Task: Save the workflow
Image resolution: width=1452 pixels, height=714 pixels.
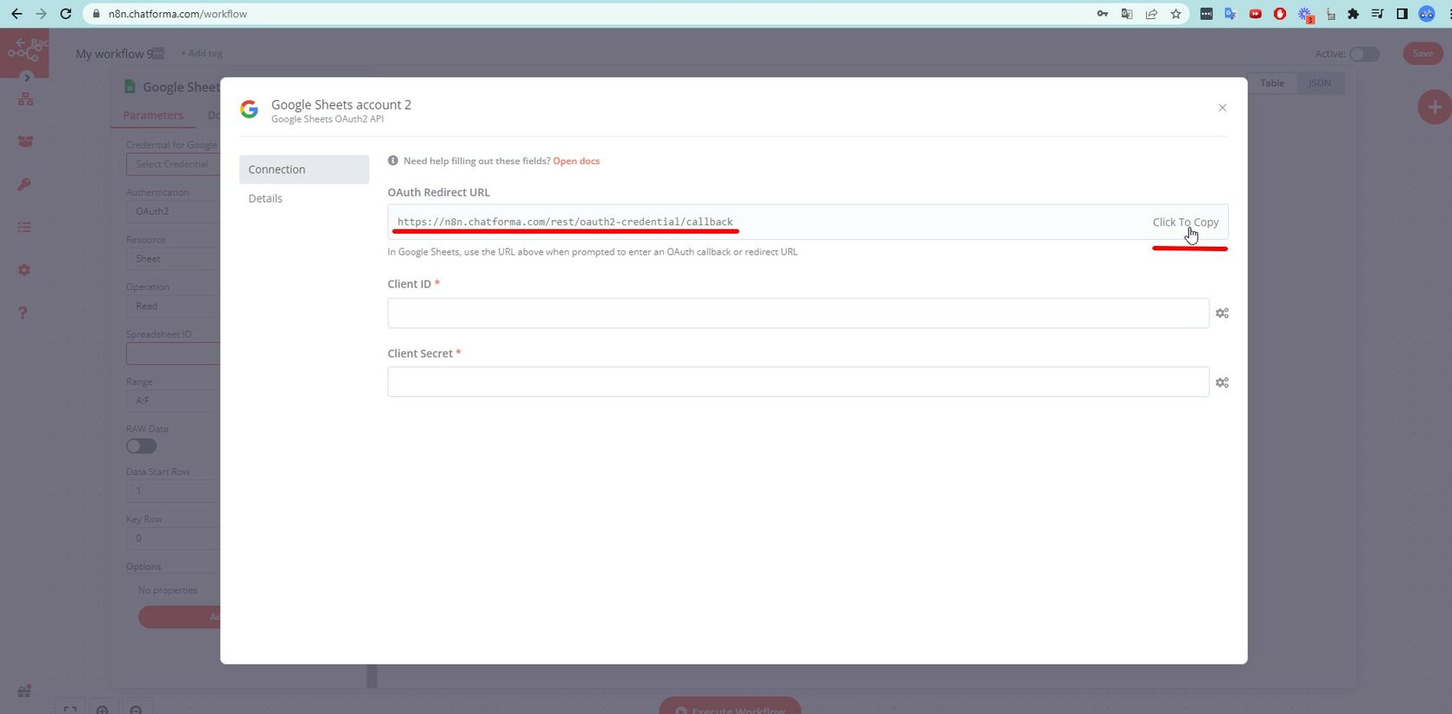Action: [1423, 54]
